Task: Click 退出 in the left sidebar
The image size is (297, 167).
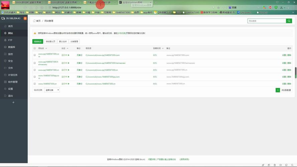Action: tap(10, 96)
